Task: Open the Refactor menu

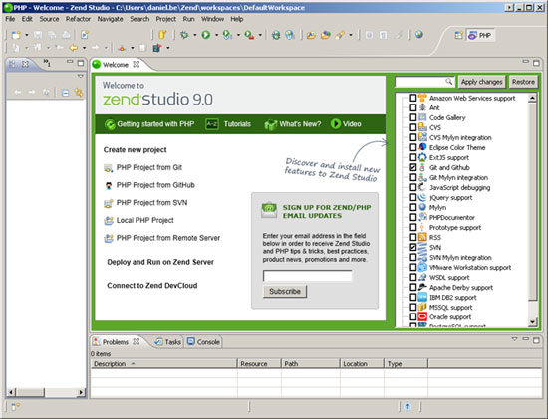Action: pyautogui.click(x=78, y=19)
